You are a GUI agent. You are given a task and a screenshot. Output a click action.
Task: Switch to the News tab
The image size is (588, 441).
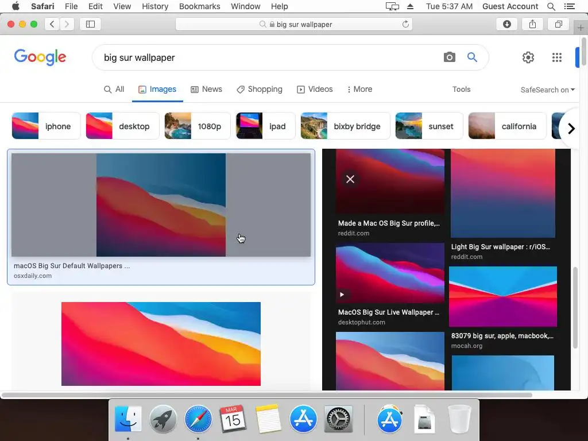tap(206, 89)
